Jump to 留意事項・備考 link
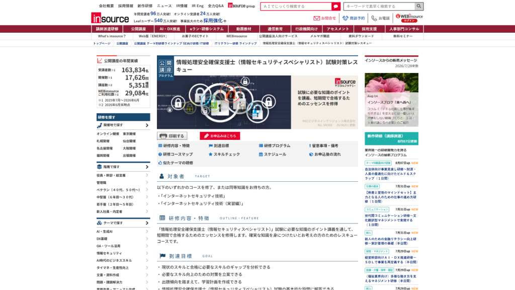 coord(323,146)
